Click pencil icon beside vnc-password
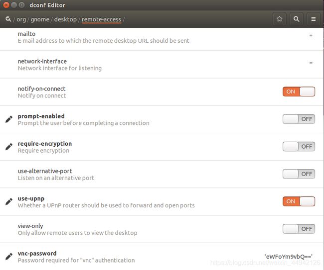This screenshot has width=324, height=270. [9, 257]
